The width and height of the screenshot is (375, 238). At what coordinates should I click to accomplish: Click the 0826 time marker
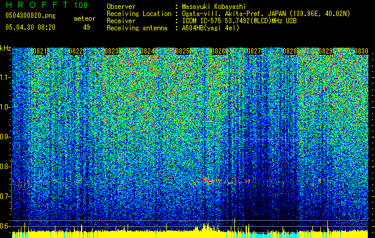point(218,51)
